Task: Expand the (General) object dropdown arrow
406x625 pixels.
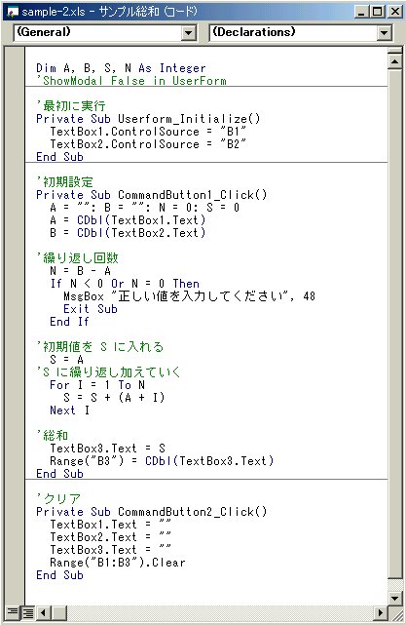Action: pyautogui.click(x=189, y=33)
